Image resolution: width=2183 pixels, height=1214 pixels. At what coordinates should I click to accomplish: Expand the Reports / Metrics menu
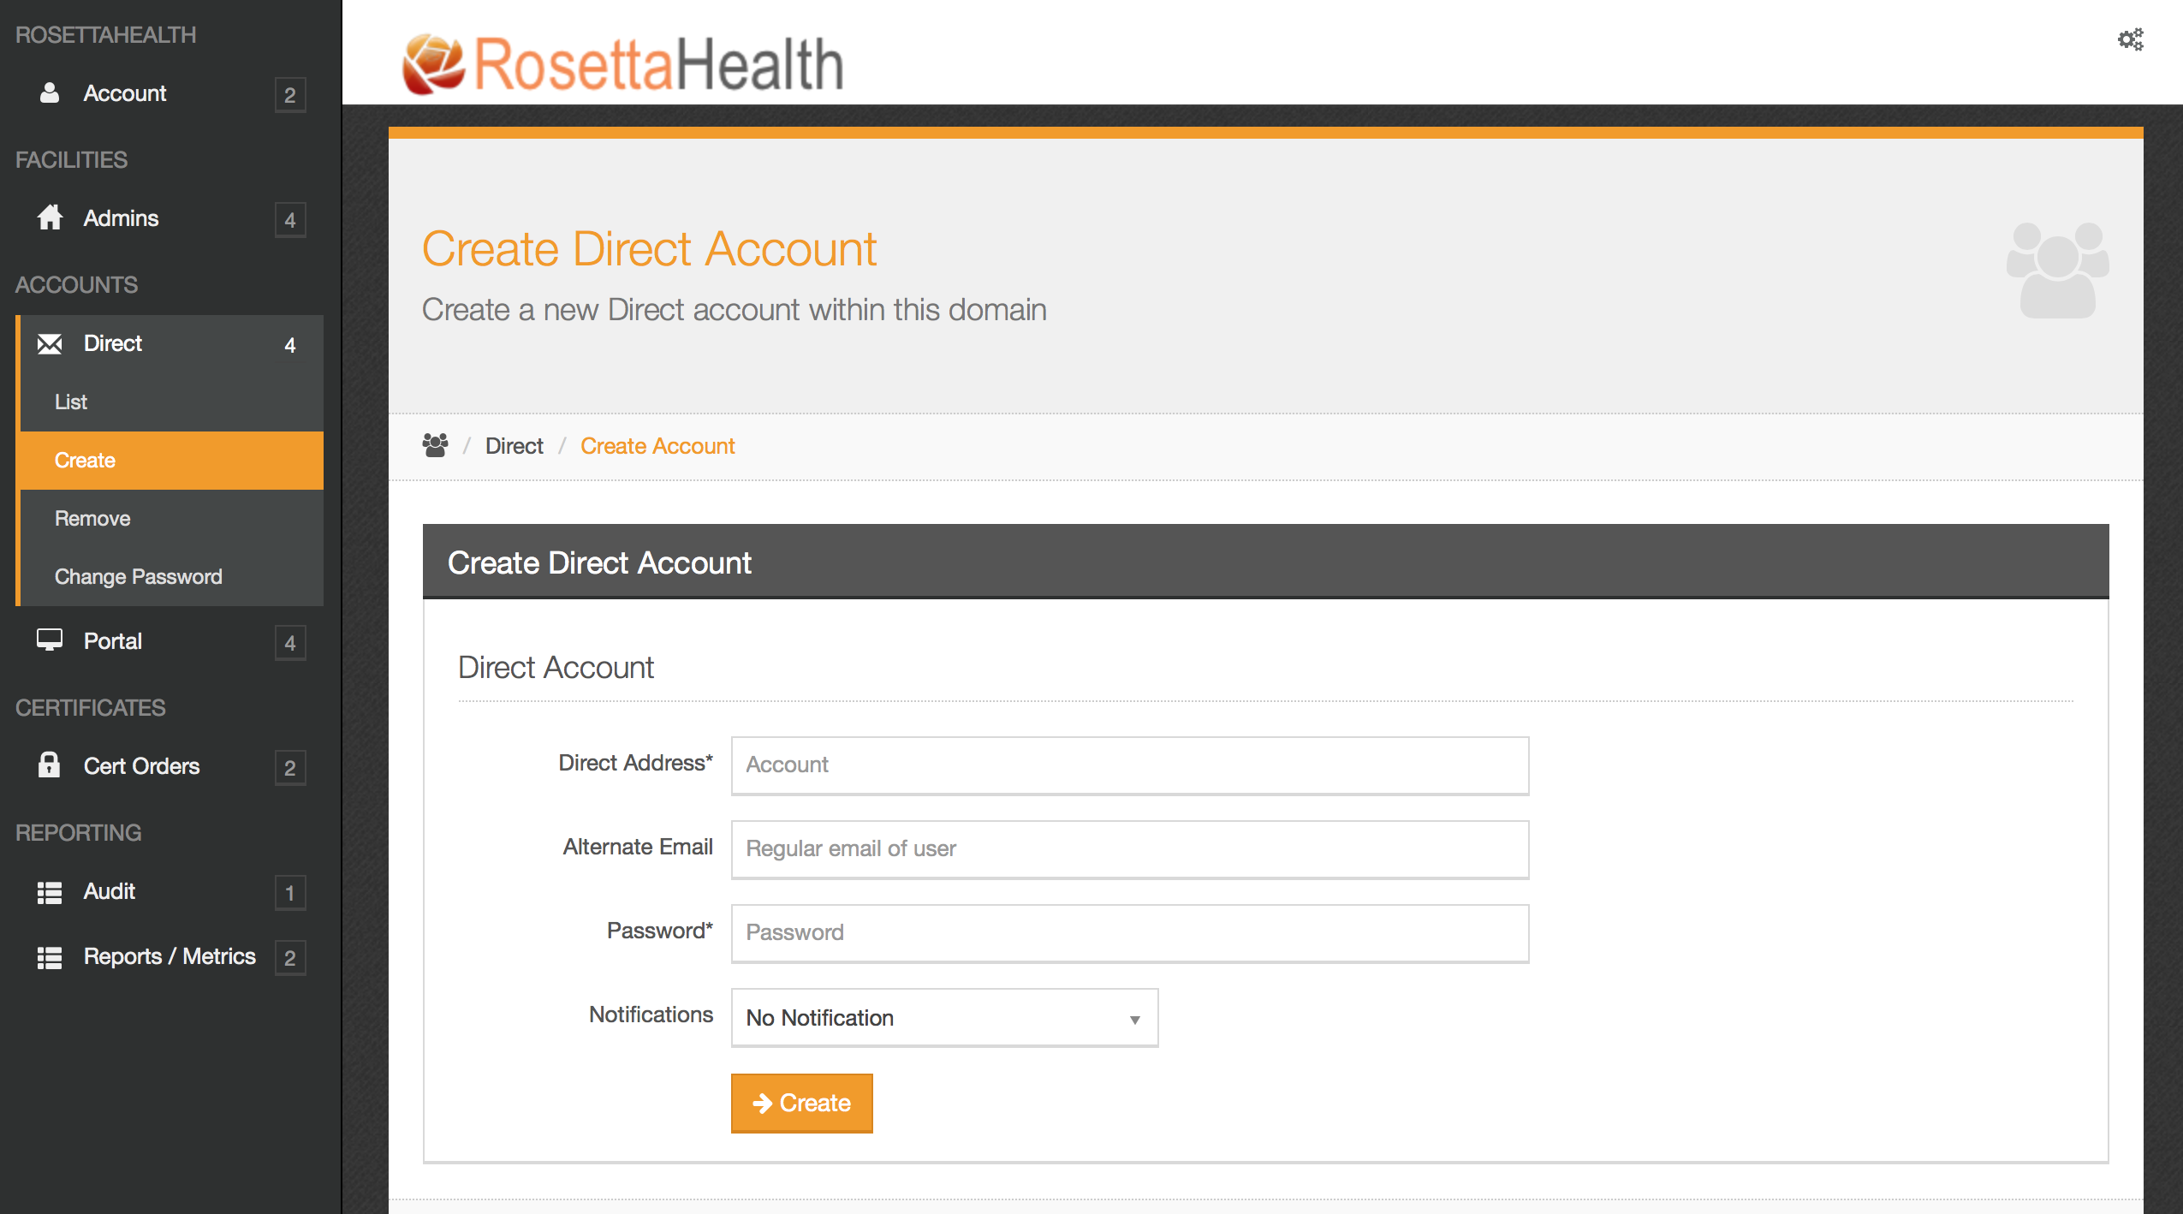point(170,956)
